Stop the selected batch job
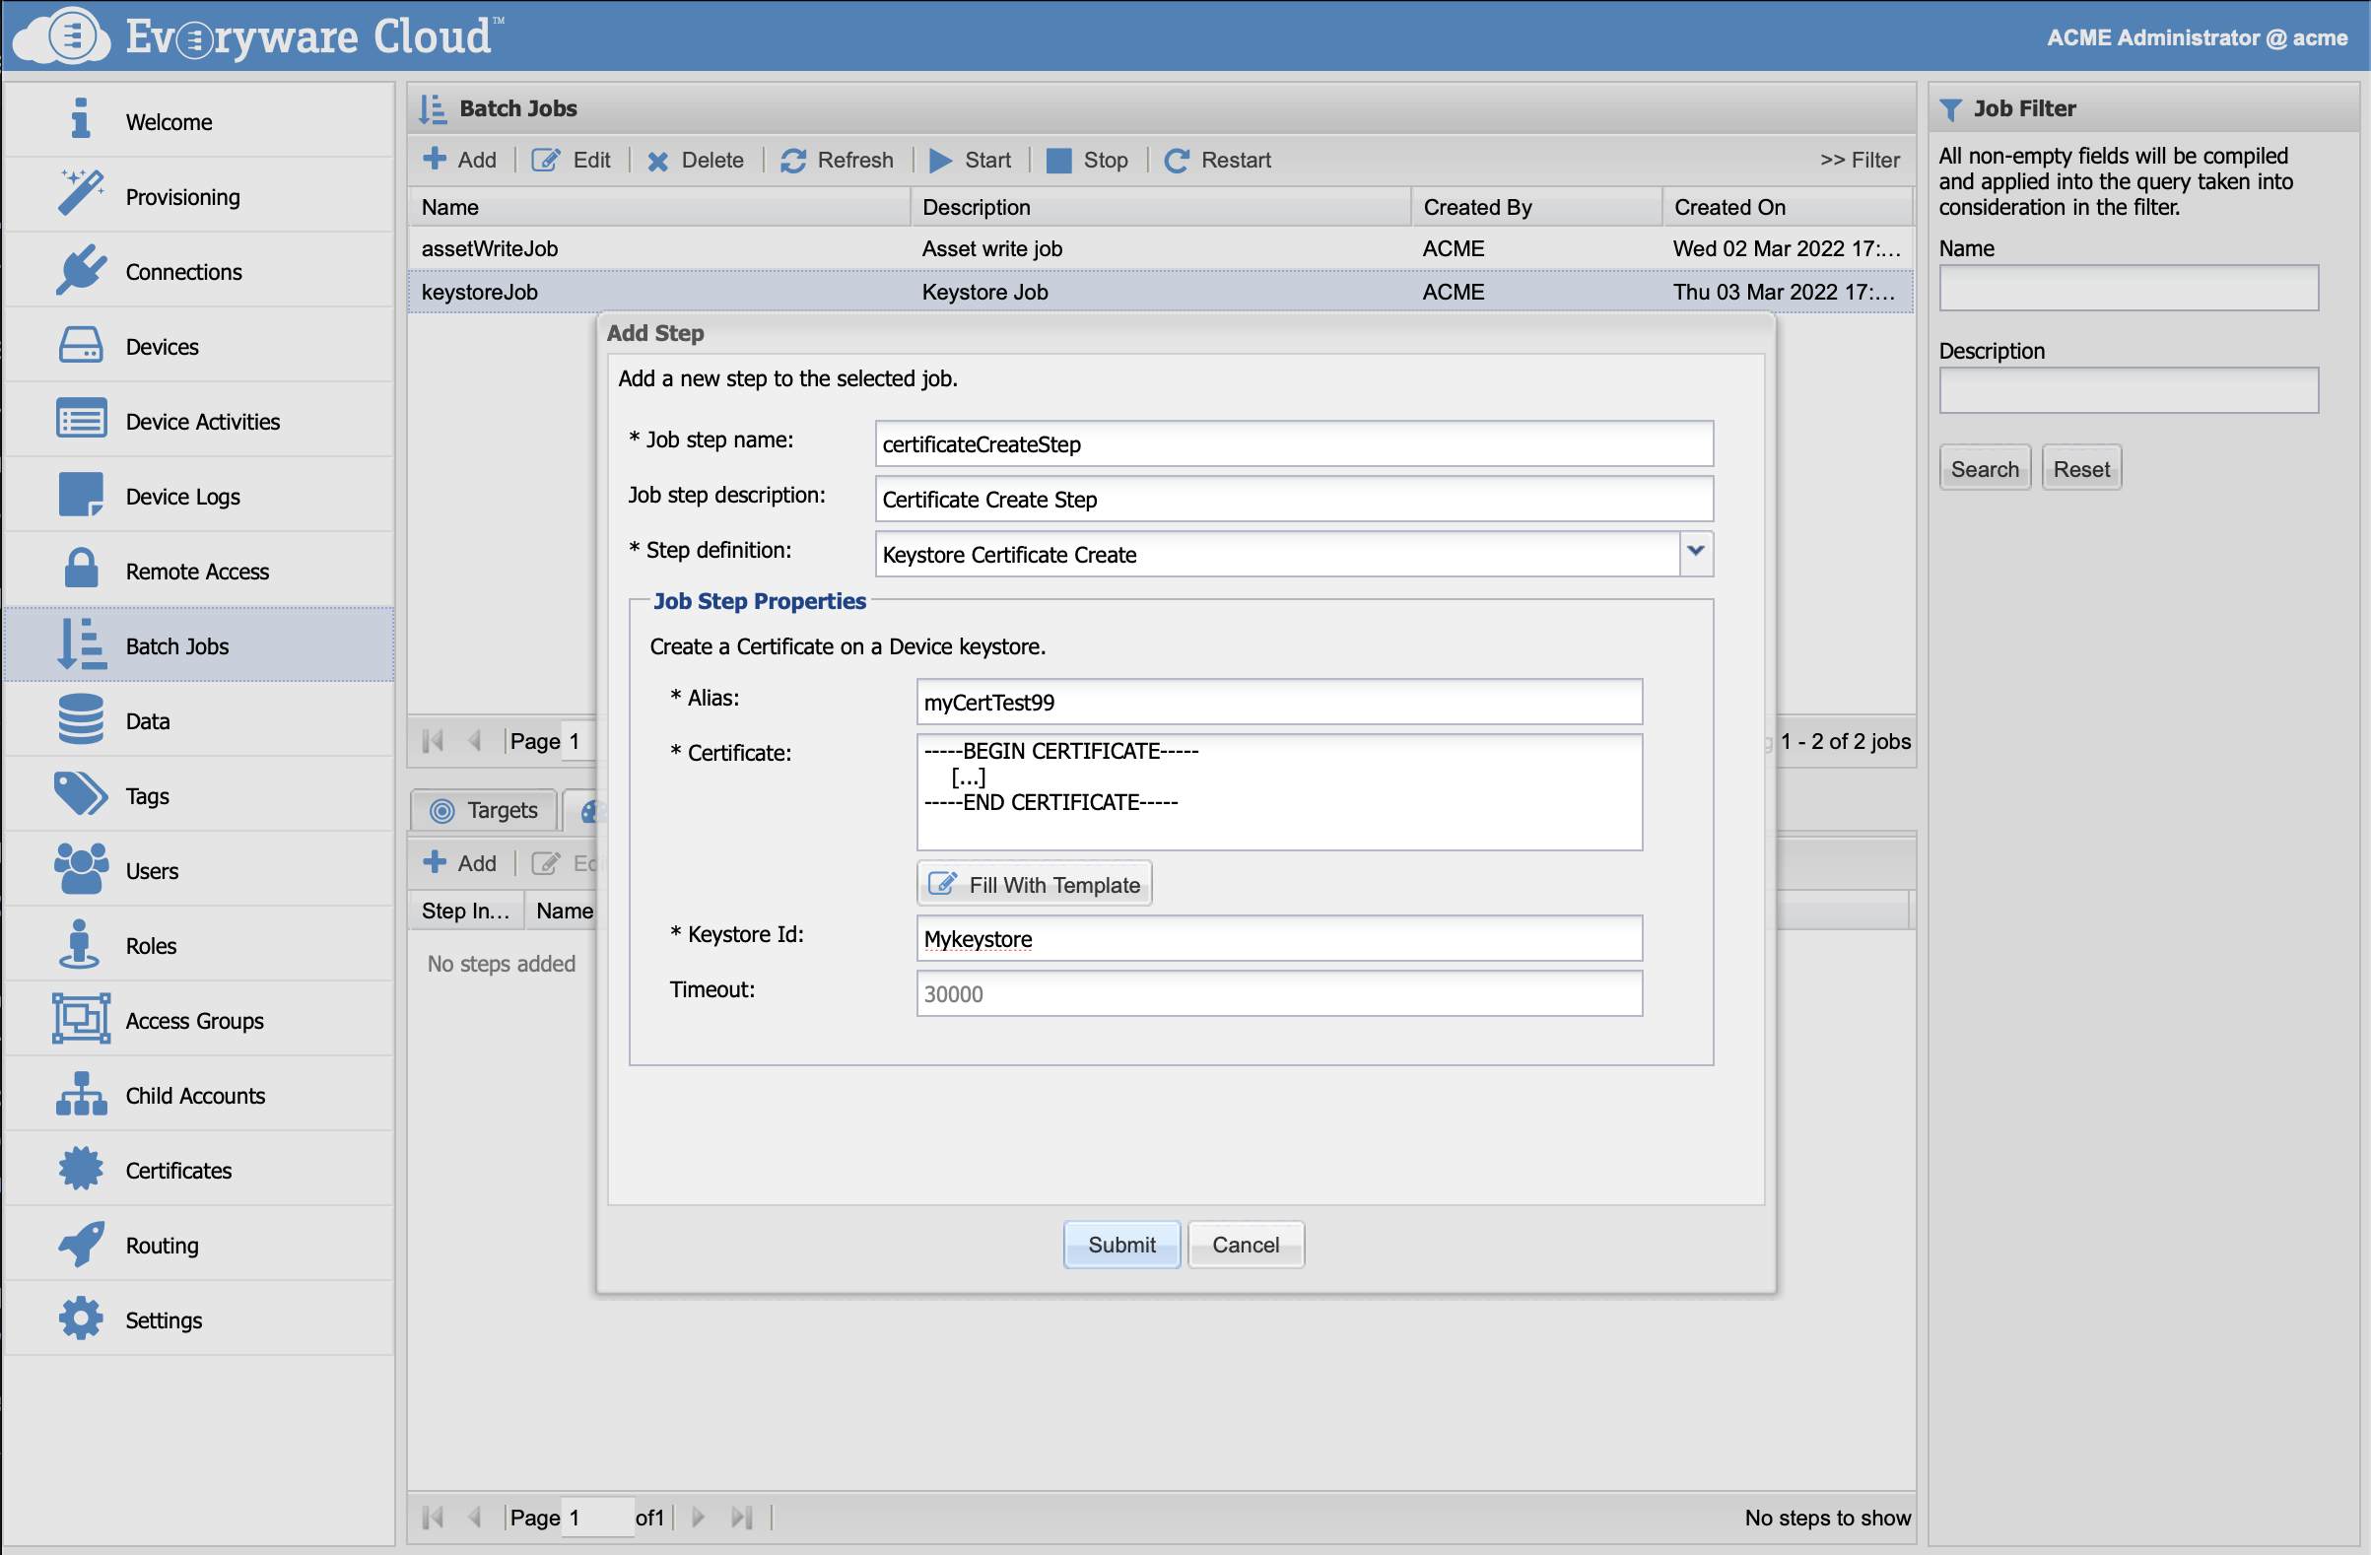The width and height of the screenshot is (2371, 1555). coord(1088,160)
